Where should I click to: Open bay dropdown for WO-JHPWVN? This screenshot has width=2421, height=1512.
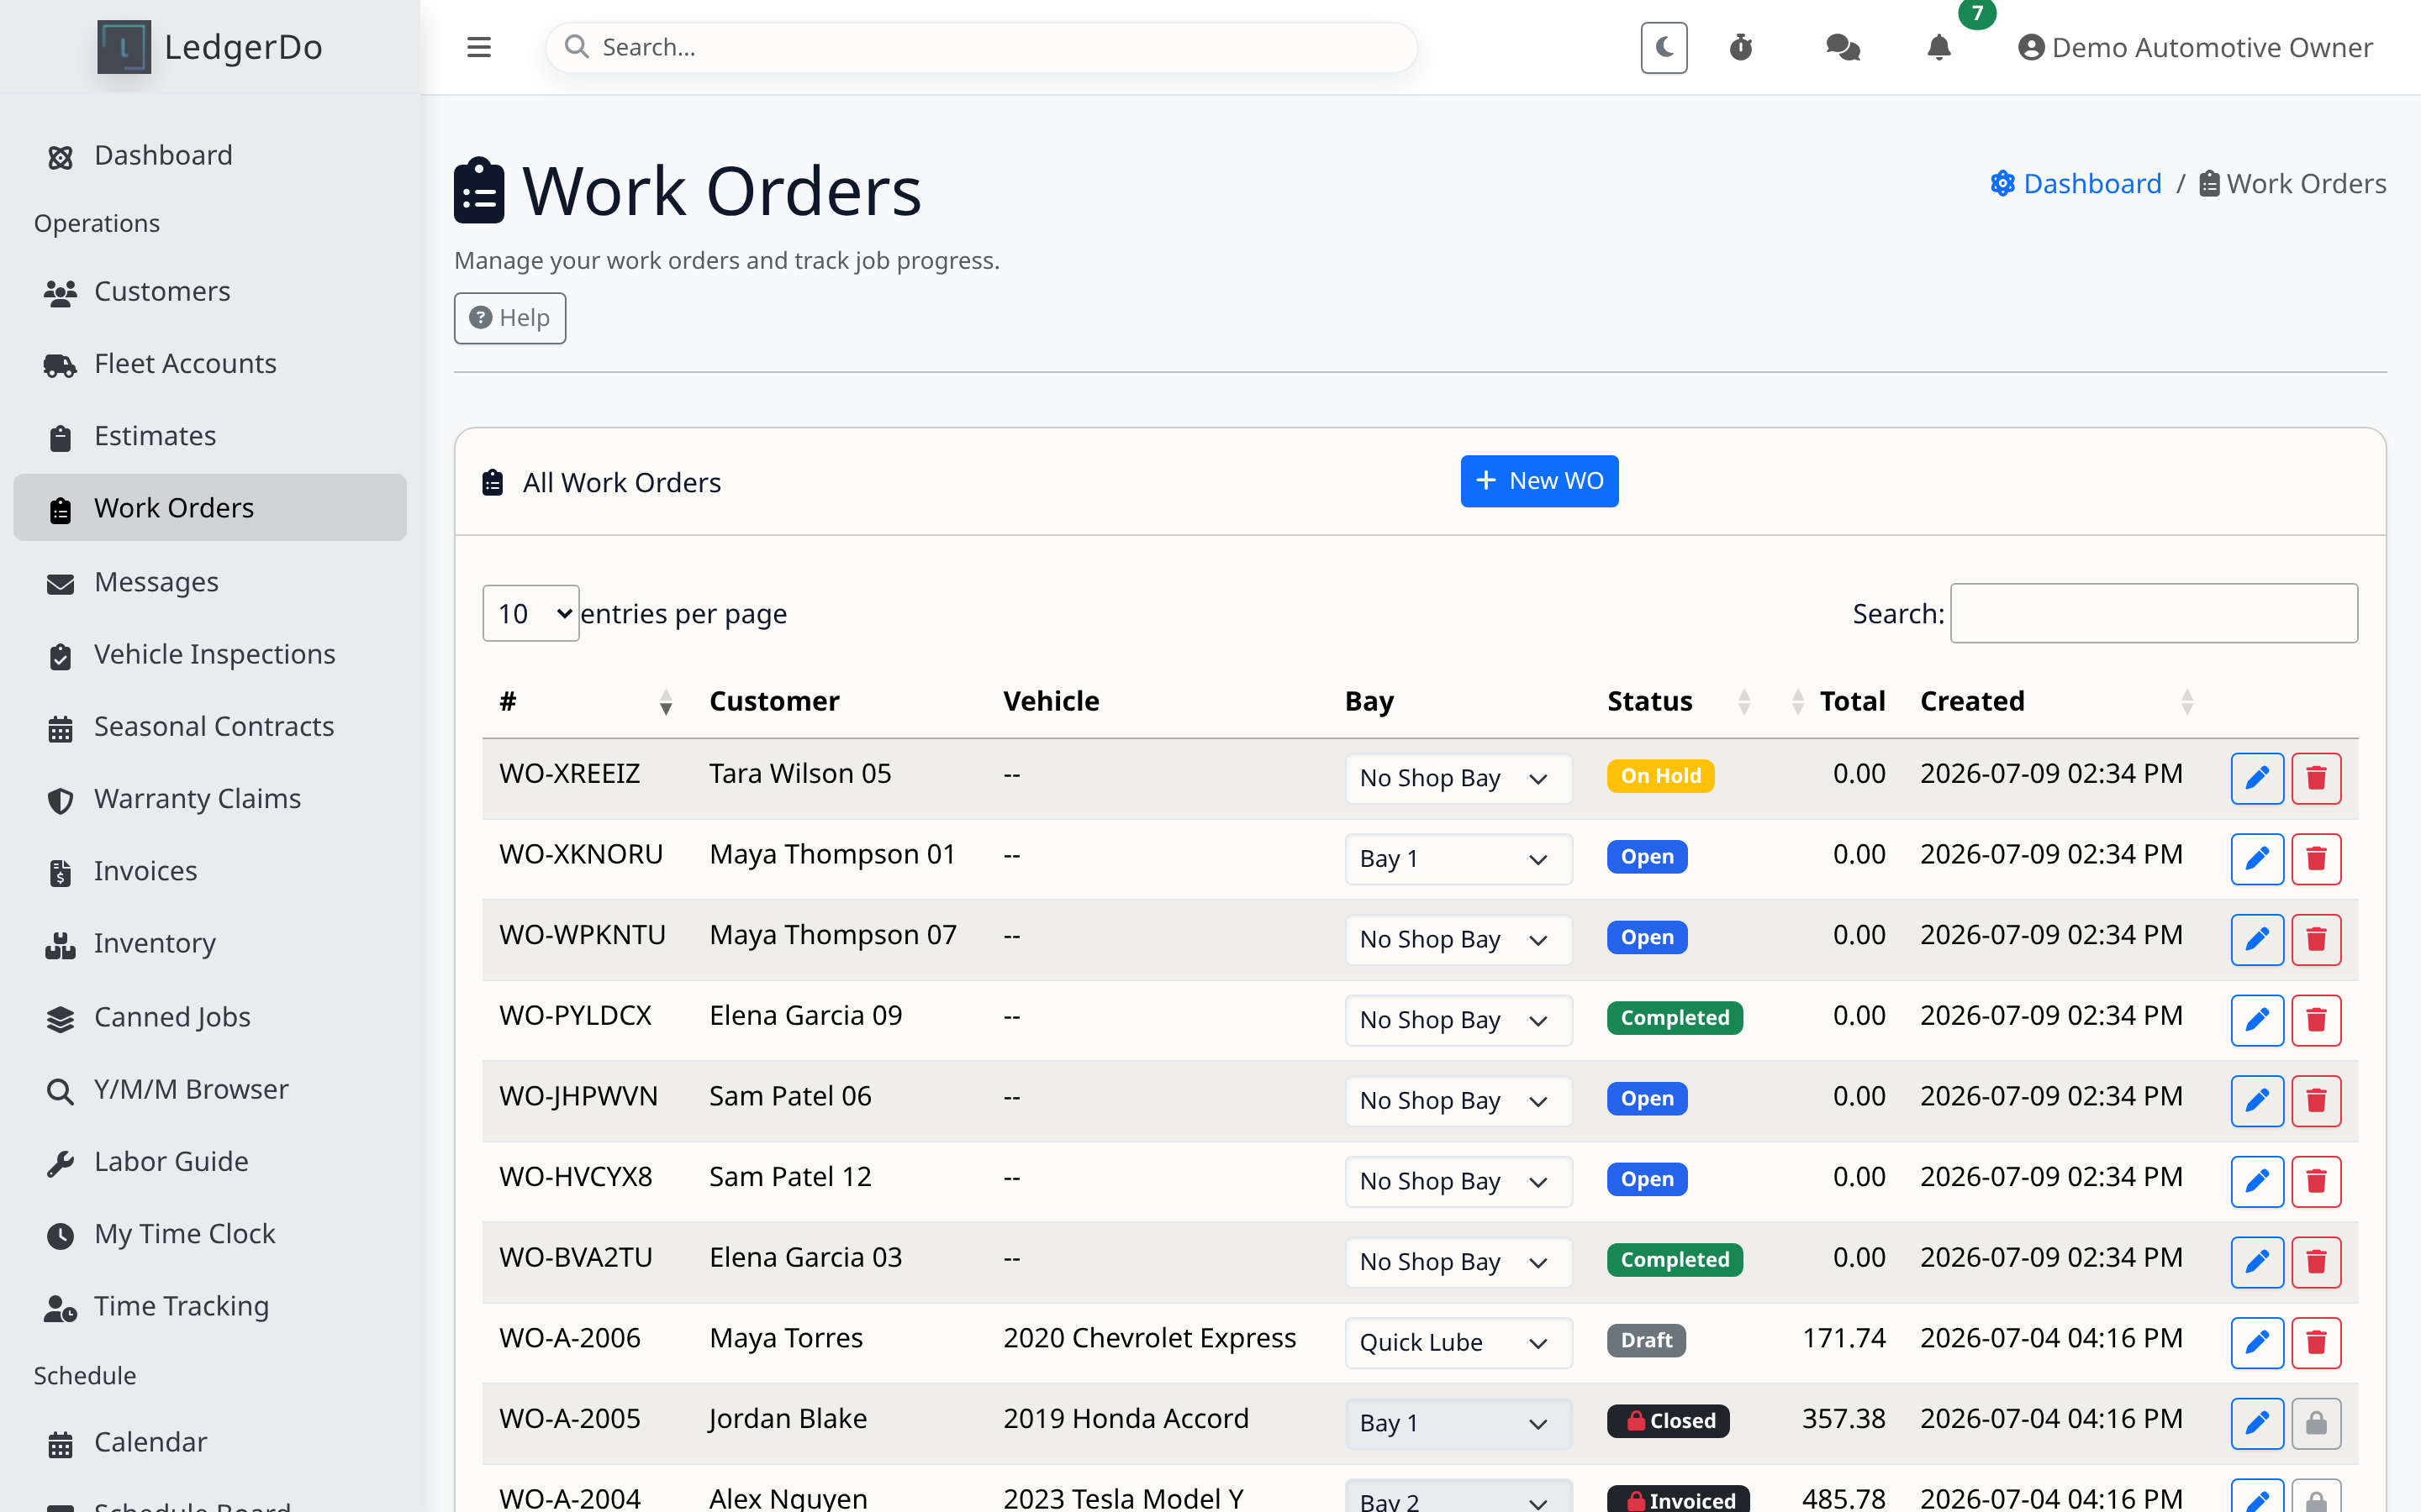pos(1458,1101)
